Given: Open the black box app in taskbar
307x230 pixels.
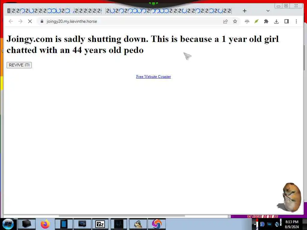Looking at the screenshot, I should (26, 224).
